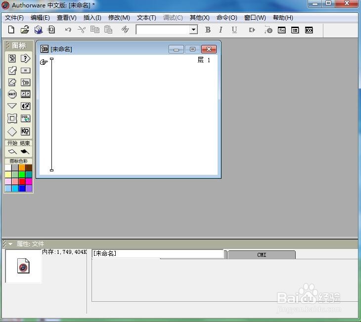Screen dimensions: 361x322
Task: Click the Save All toolbar icon
Action: pyautogui.click(x=39, y=30)
